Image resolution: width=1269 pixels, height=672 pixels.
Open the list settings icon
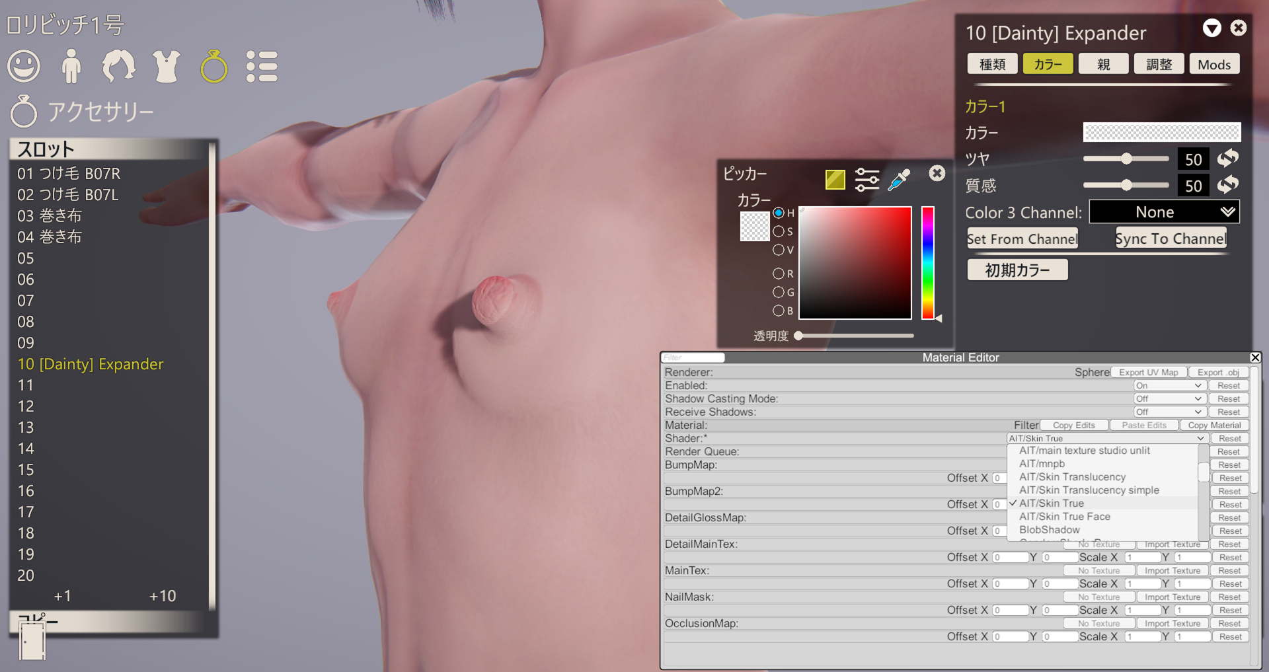262,67
